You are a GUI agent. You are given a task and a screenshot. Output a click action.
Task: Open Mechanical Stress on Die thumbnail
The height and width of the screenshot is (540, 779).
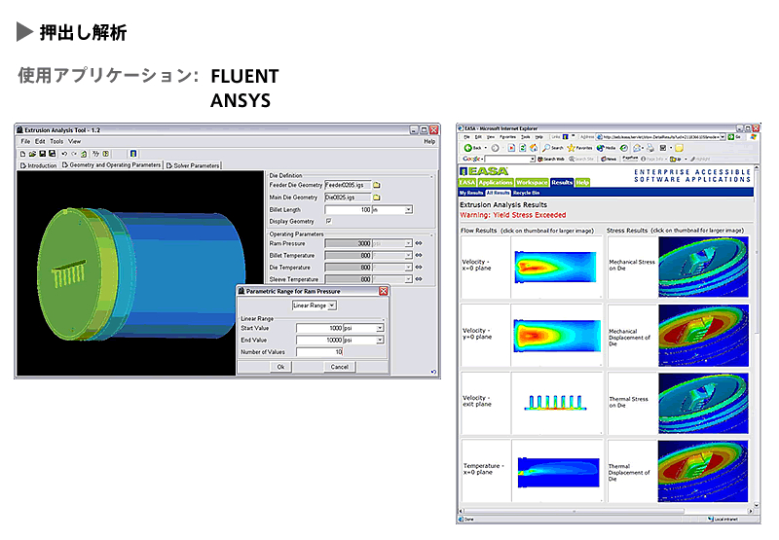click(703, 267)
